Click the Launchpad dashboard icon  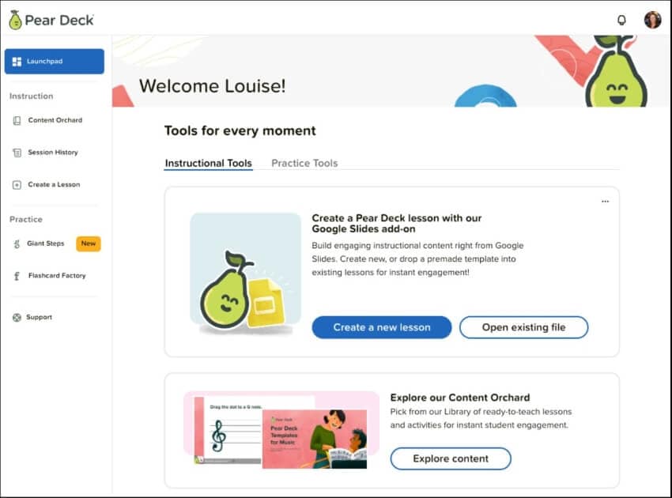click(x=17, y=62)
